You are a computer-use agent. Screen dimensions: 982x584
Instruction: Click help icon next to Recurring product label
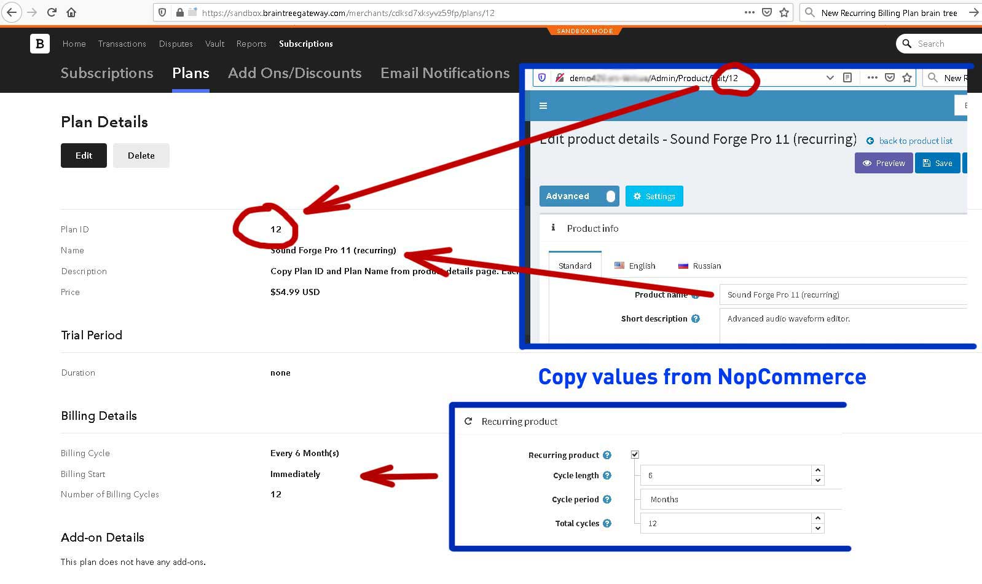point(607,455)
